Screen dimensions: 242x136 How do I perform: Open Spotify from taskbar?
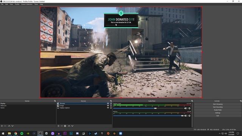click(22, 133)
